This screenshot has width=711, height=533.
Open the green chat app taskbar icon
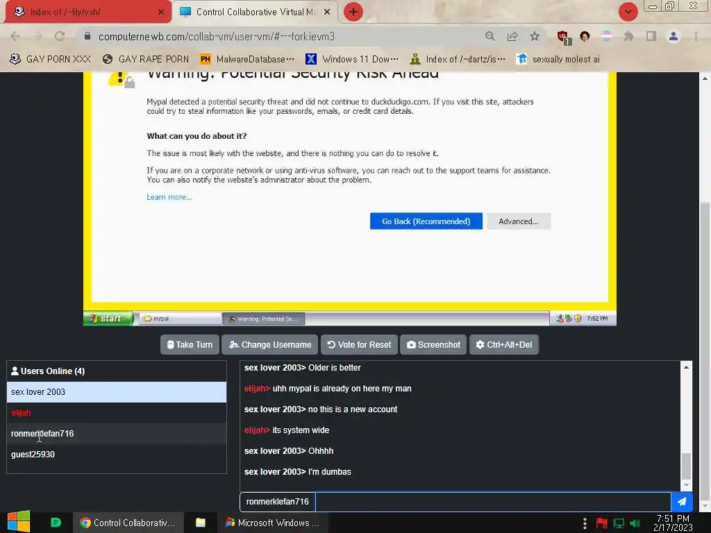(56, 523)
